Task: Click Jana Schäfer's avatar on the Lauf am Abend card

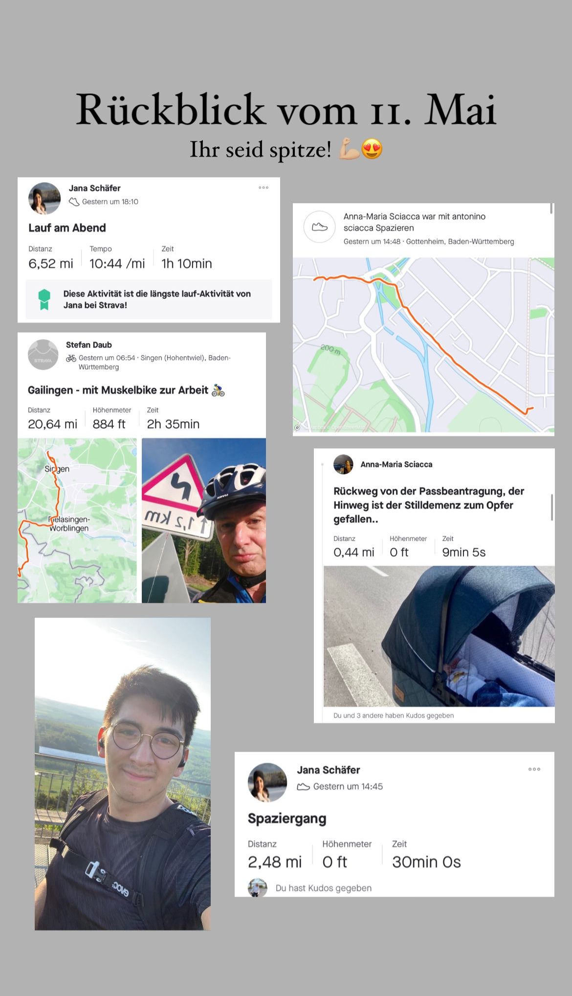Action: (44, 199)
